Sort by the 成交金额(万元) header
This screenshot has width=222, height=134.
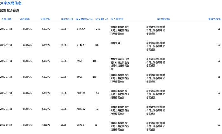pos(84,19)
